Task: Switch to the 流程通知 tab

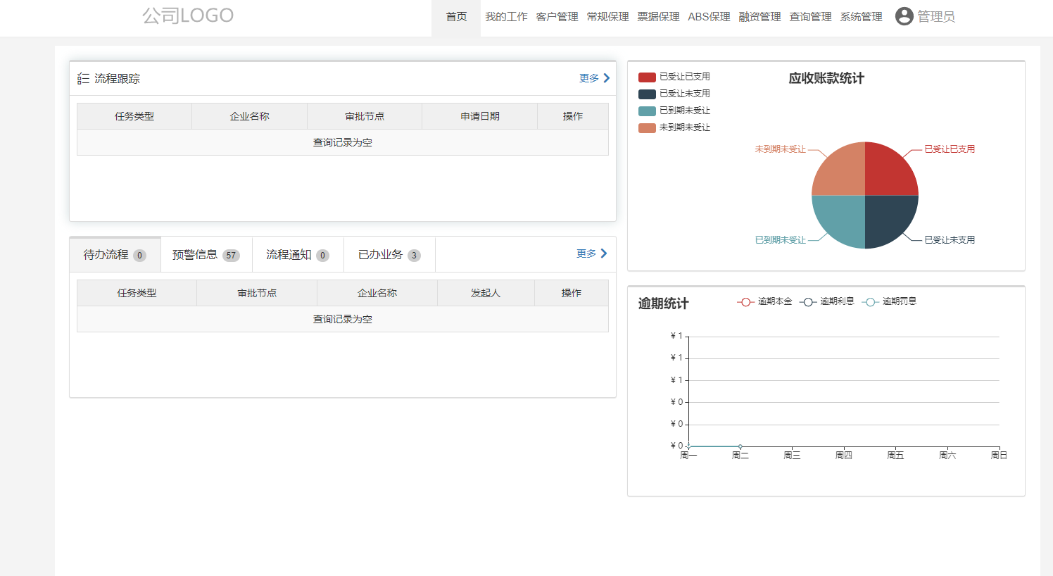Action: point(298,255)
